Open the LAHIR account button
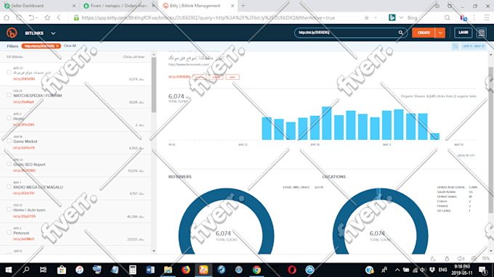494x277 pixels. pos(463,33)
